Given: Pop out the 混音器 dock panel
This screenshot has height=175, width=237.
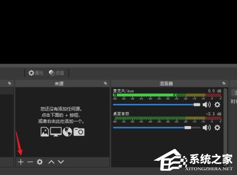Looking at the screenshot, I should [224, 83].
